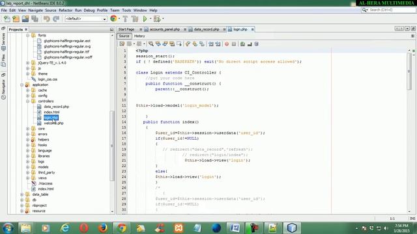
Task: Open Firefox from the taskbar
Action: [x=103, y=228]
